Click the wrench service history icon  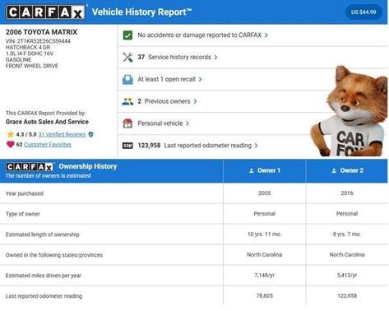pos(127,57)
